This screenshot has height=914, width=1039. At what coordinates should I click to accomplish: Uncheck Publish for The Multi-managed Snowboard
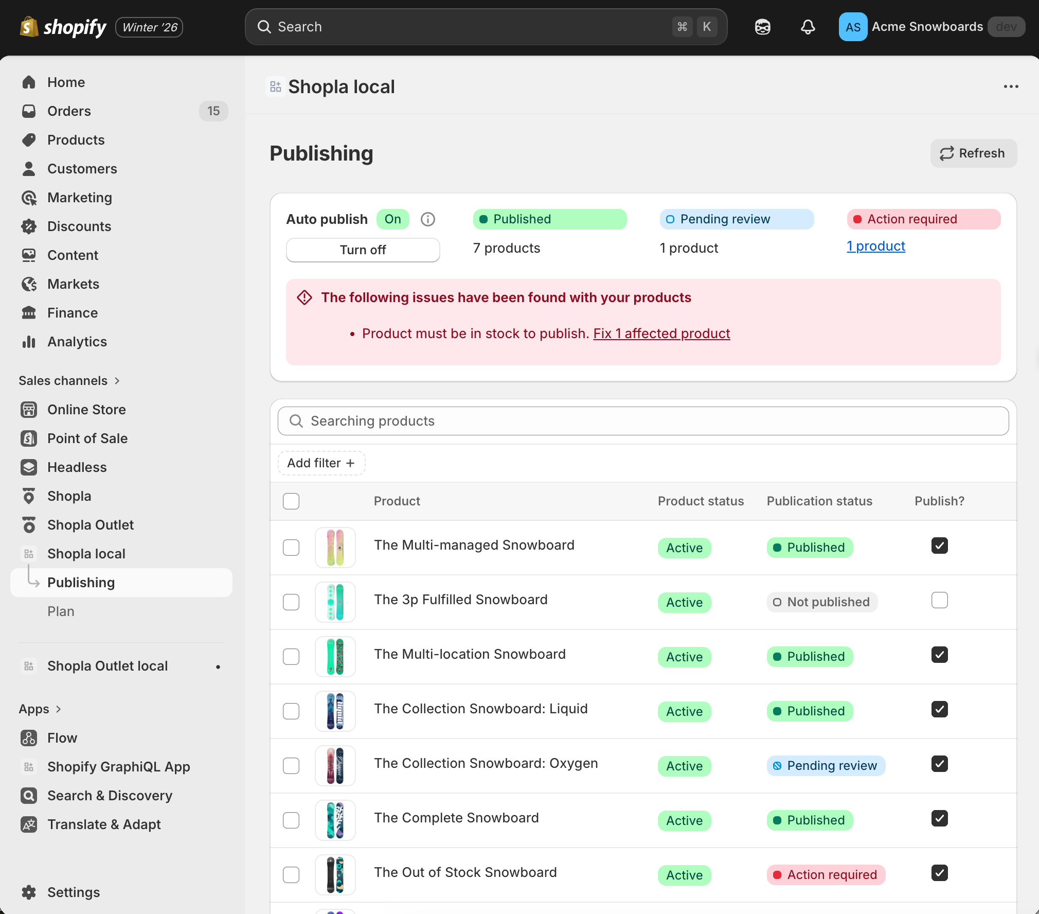(940, 546)
